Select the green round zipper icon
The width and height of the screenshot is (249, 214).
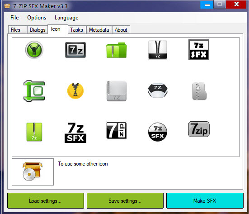tap(34, 50)
